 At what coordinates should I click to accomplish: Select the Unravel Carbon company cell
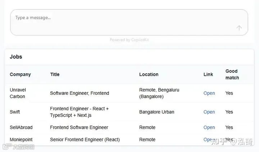18,93
